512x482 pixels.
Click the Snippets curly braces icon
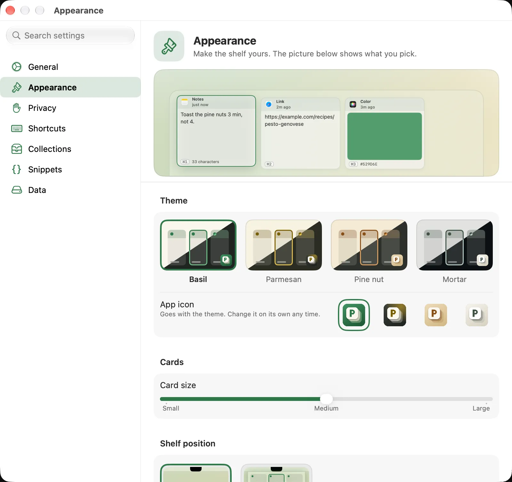click(x=17, y=169)
